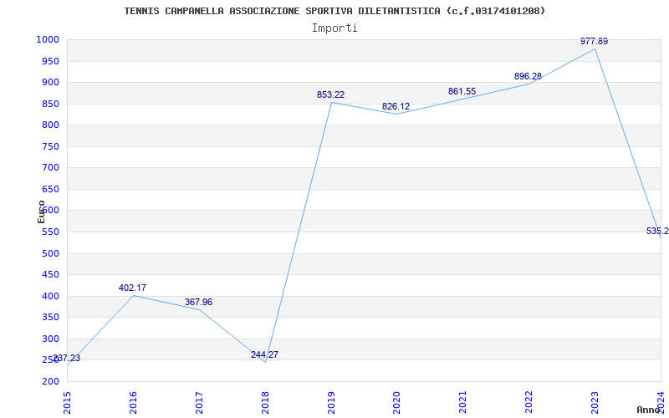Click the 800 y-axis tick label
This screenshot has width=669, height=418.
click(50, 125)
